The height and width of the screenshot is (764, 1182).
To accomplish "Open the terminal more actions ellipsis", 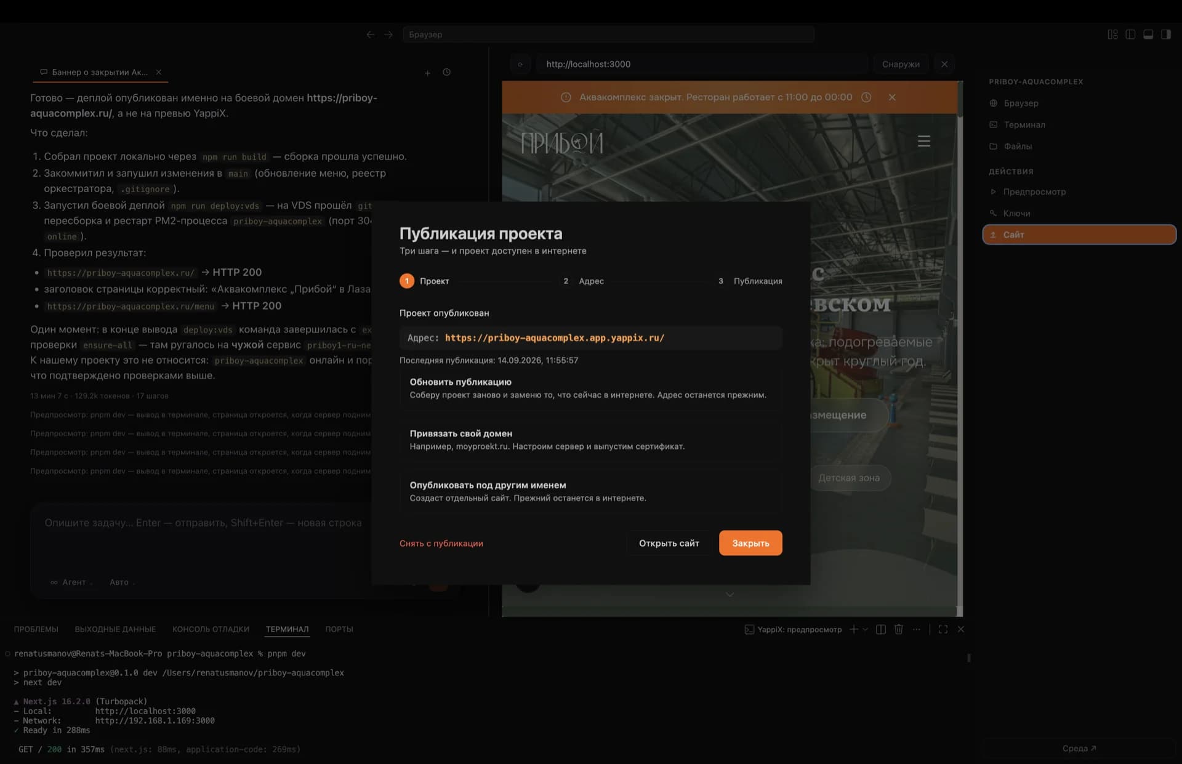I will [x=917, y=629].
